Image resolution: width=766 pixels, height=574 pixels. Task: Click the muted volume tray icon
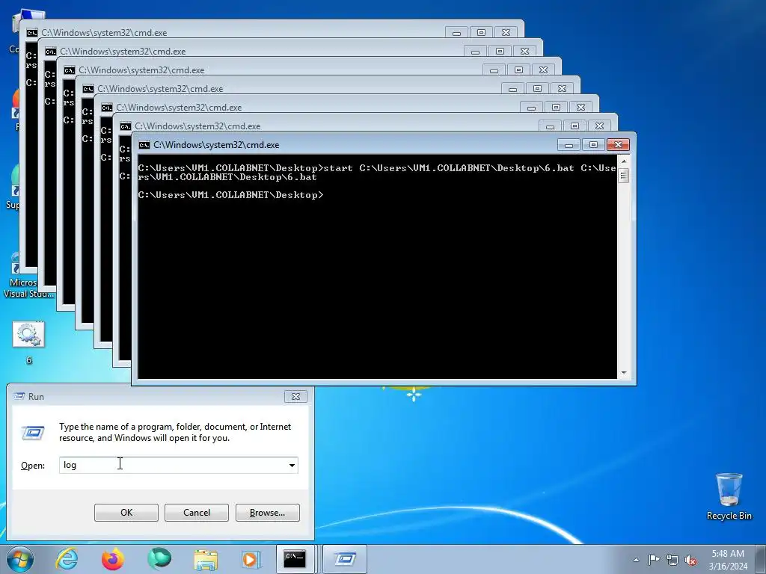point(690,560)
